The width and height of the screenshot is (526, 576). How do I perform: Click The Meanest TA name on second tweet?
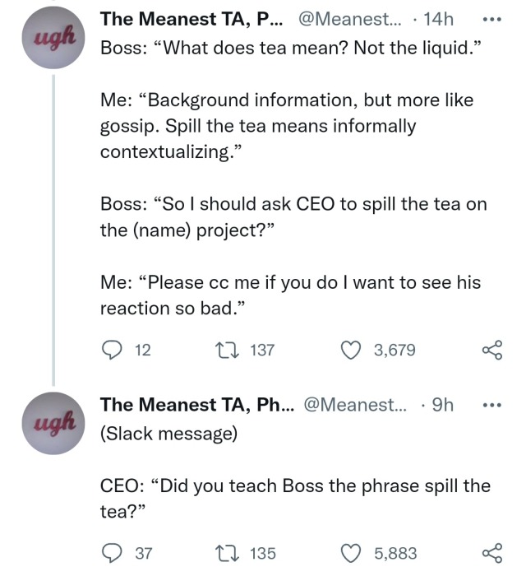(x=197, y=404)
